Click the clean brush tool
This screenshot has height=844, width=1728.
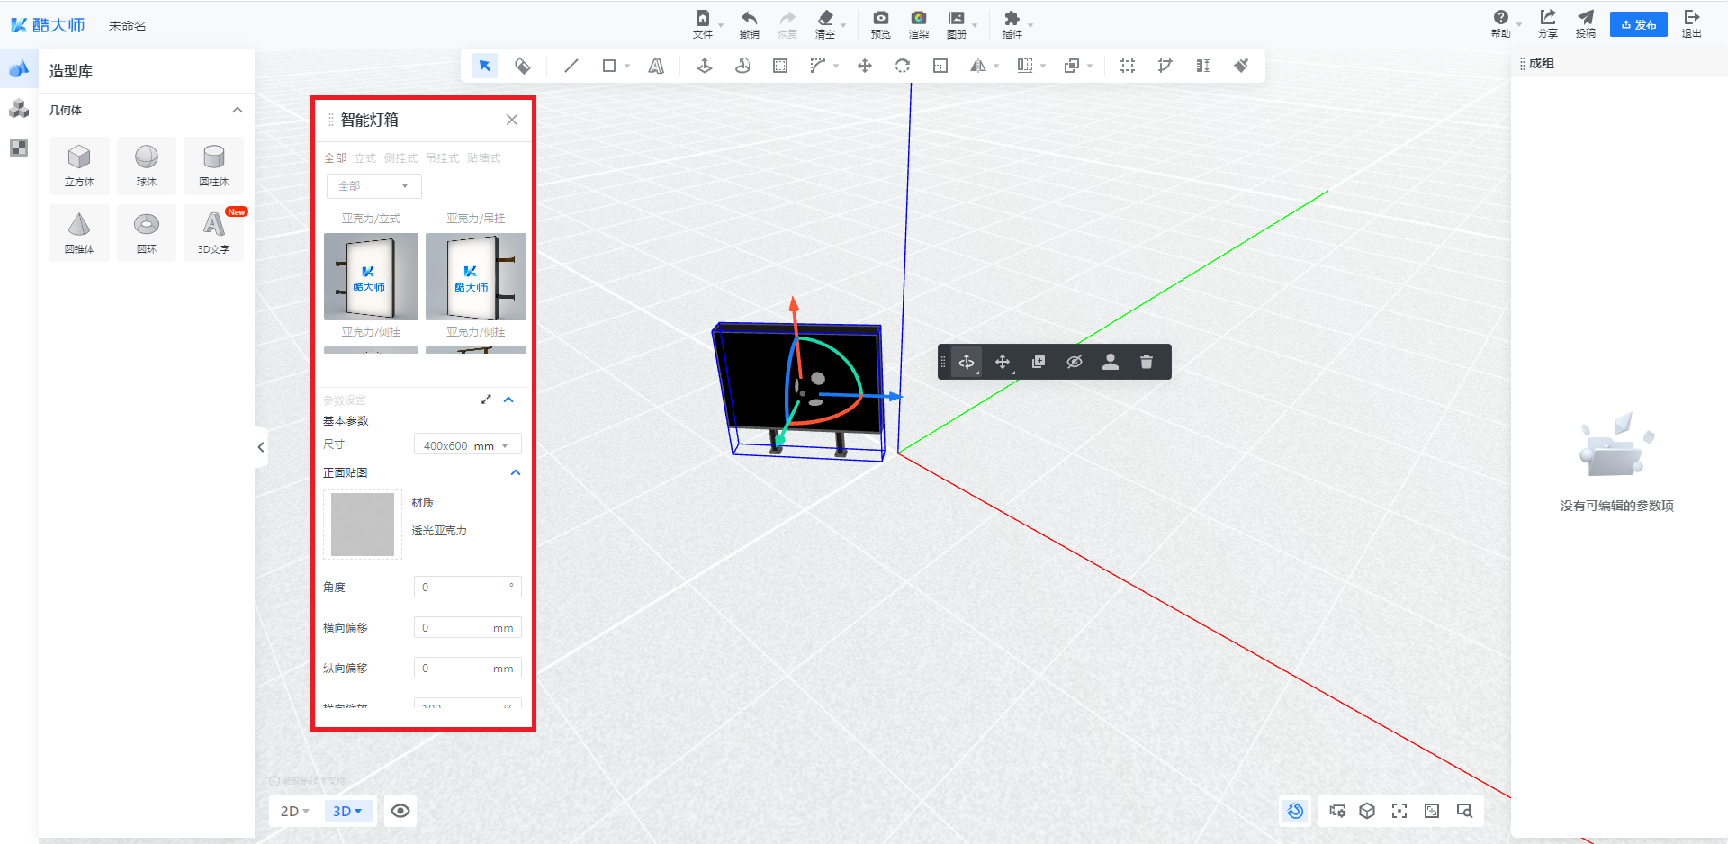pos(1241,66)
